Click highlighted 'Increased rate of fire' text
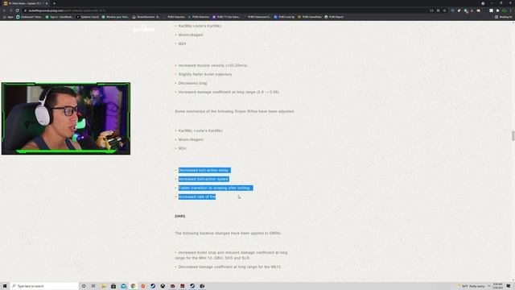The image size is (515, 290). pyautogui.click(x=196, y=197)
